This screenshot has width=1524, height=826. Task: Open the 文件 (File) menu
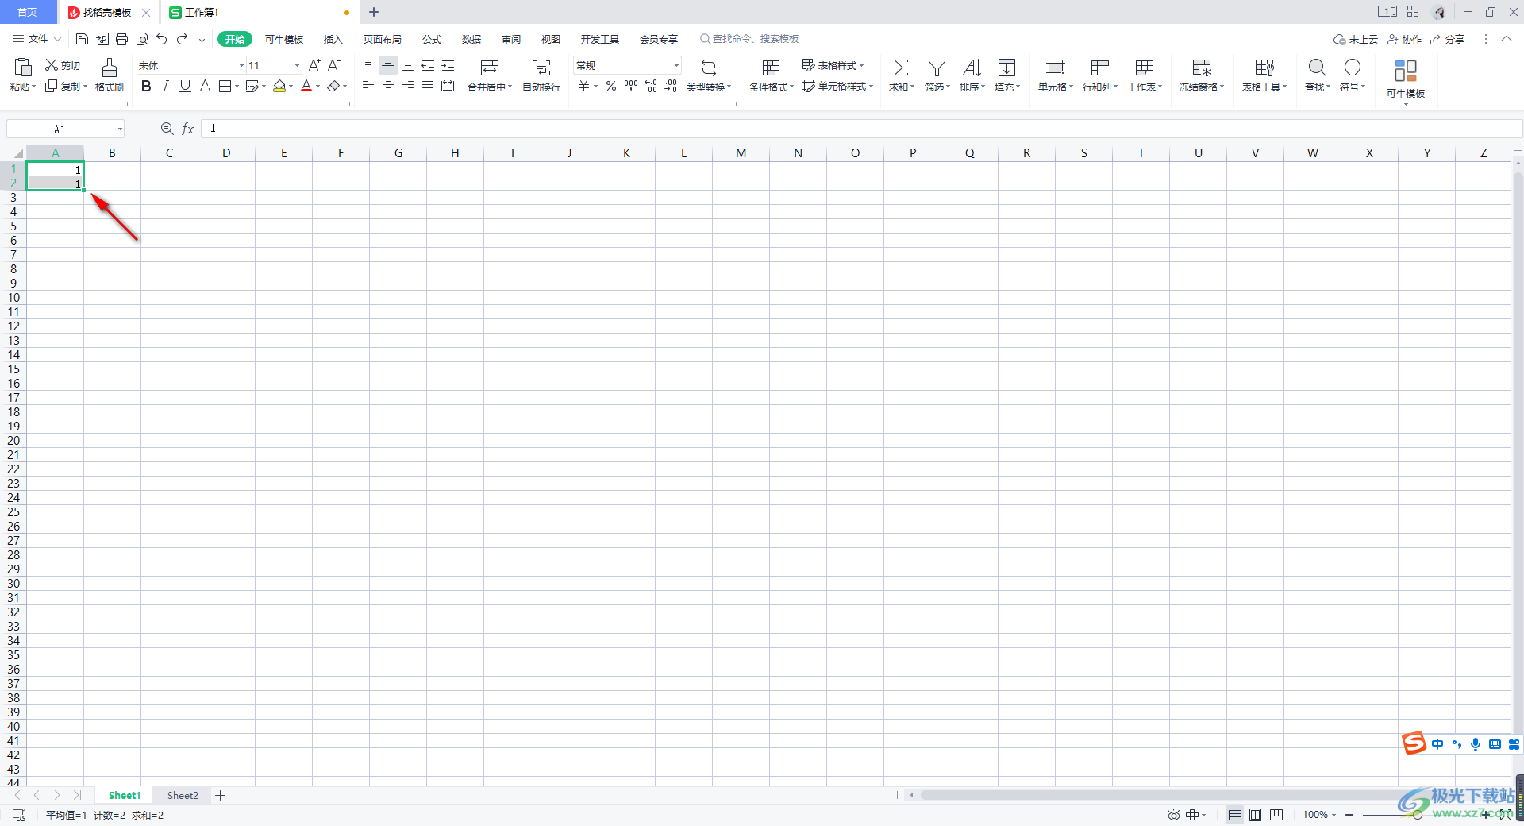pyautogui.click(x=37, y=39)
